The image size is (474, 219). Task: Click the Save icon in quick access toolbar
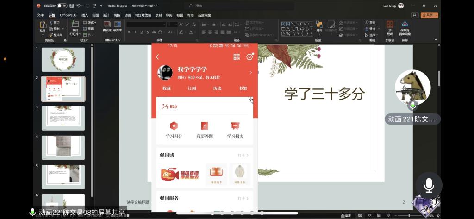71,6
